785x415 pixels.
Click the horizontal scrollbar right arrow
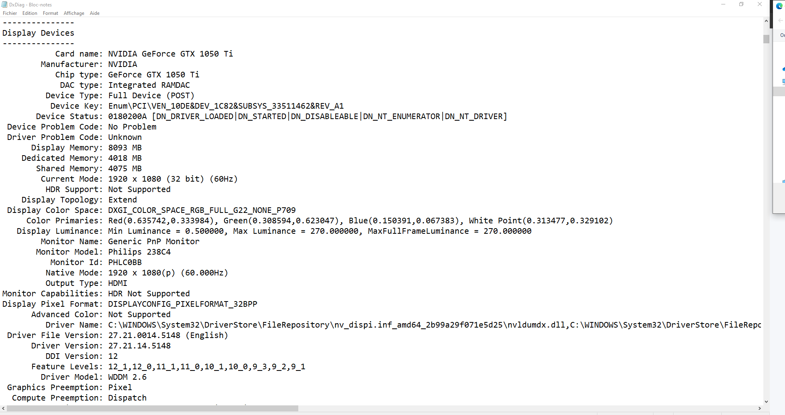click(759, 408)
